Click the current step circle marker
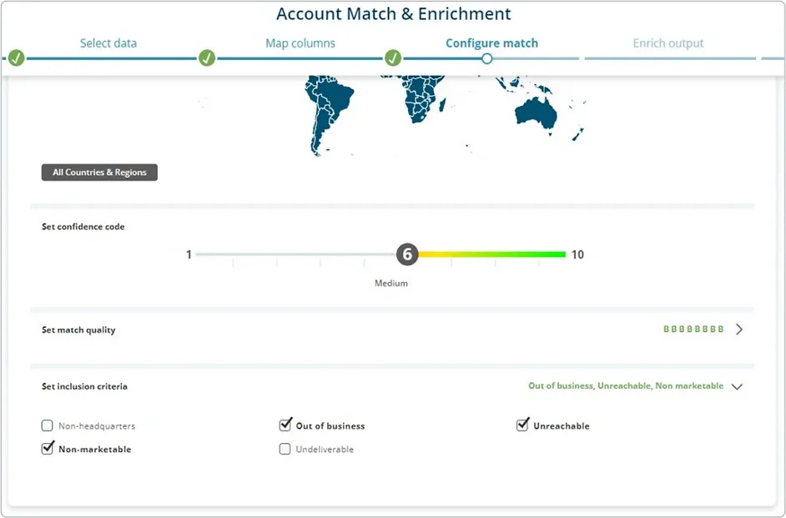 coord(486,58)
